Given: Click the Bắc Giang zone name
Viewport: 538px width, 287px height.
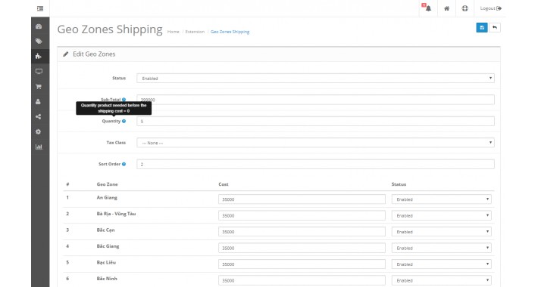Looking at the screenshot, I should click(x=108, y=246).
